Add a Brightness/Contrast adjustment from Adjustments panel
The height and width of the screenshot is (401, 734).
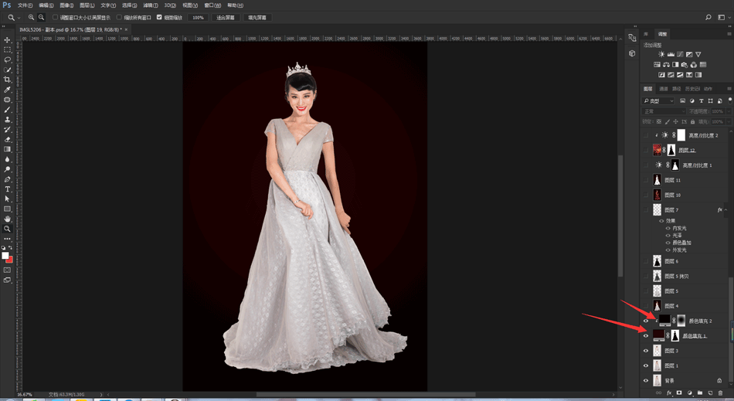coord(661,54)
